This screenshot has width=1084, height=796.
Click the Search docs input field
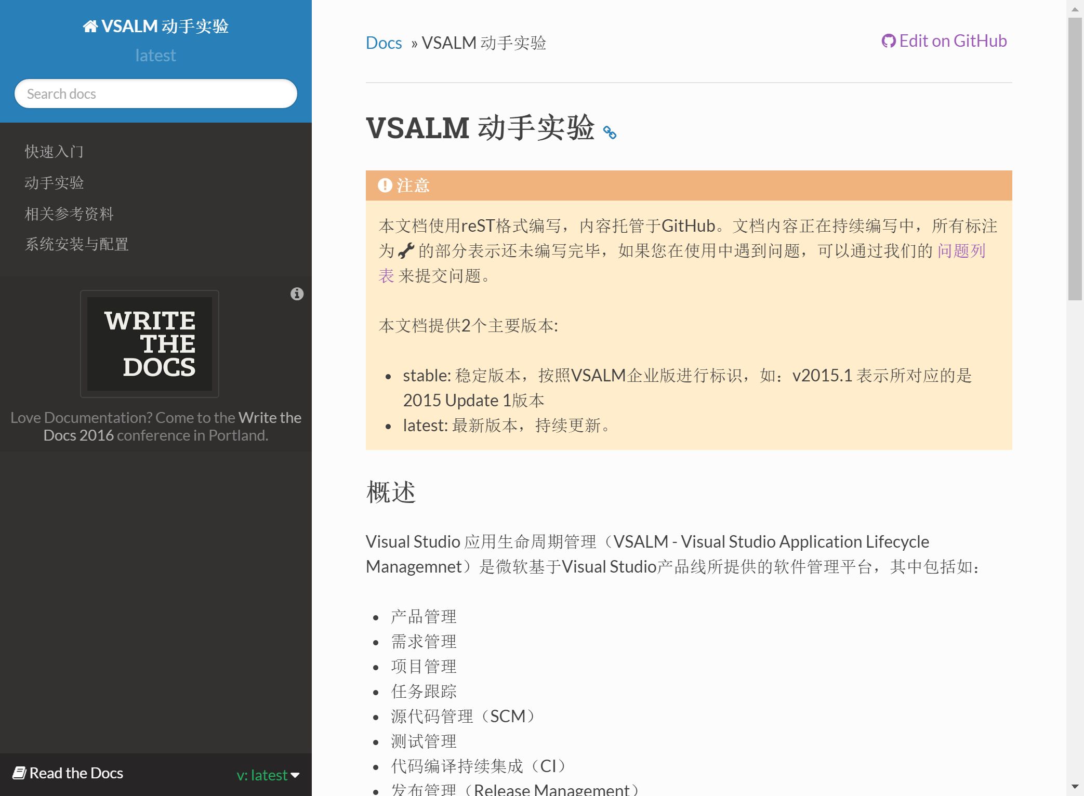[x=155, y=94]
